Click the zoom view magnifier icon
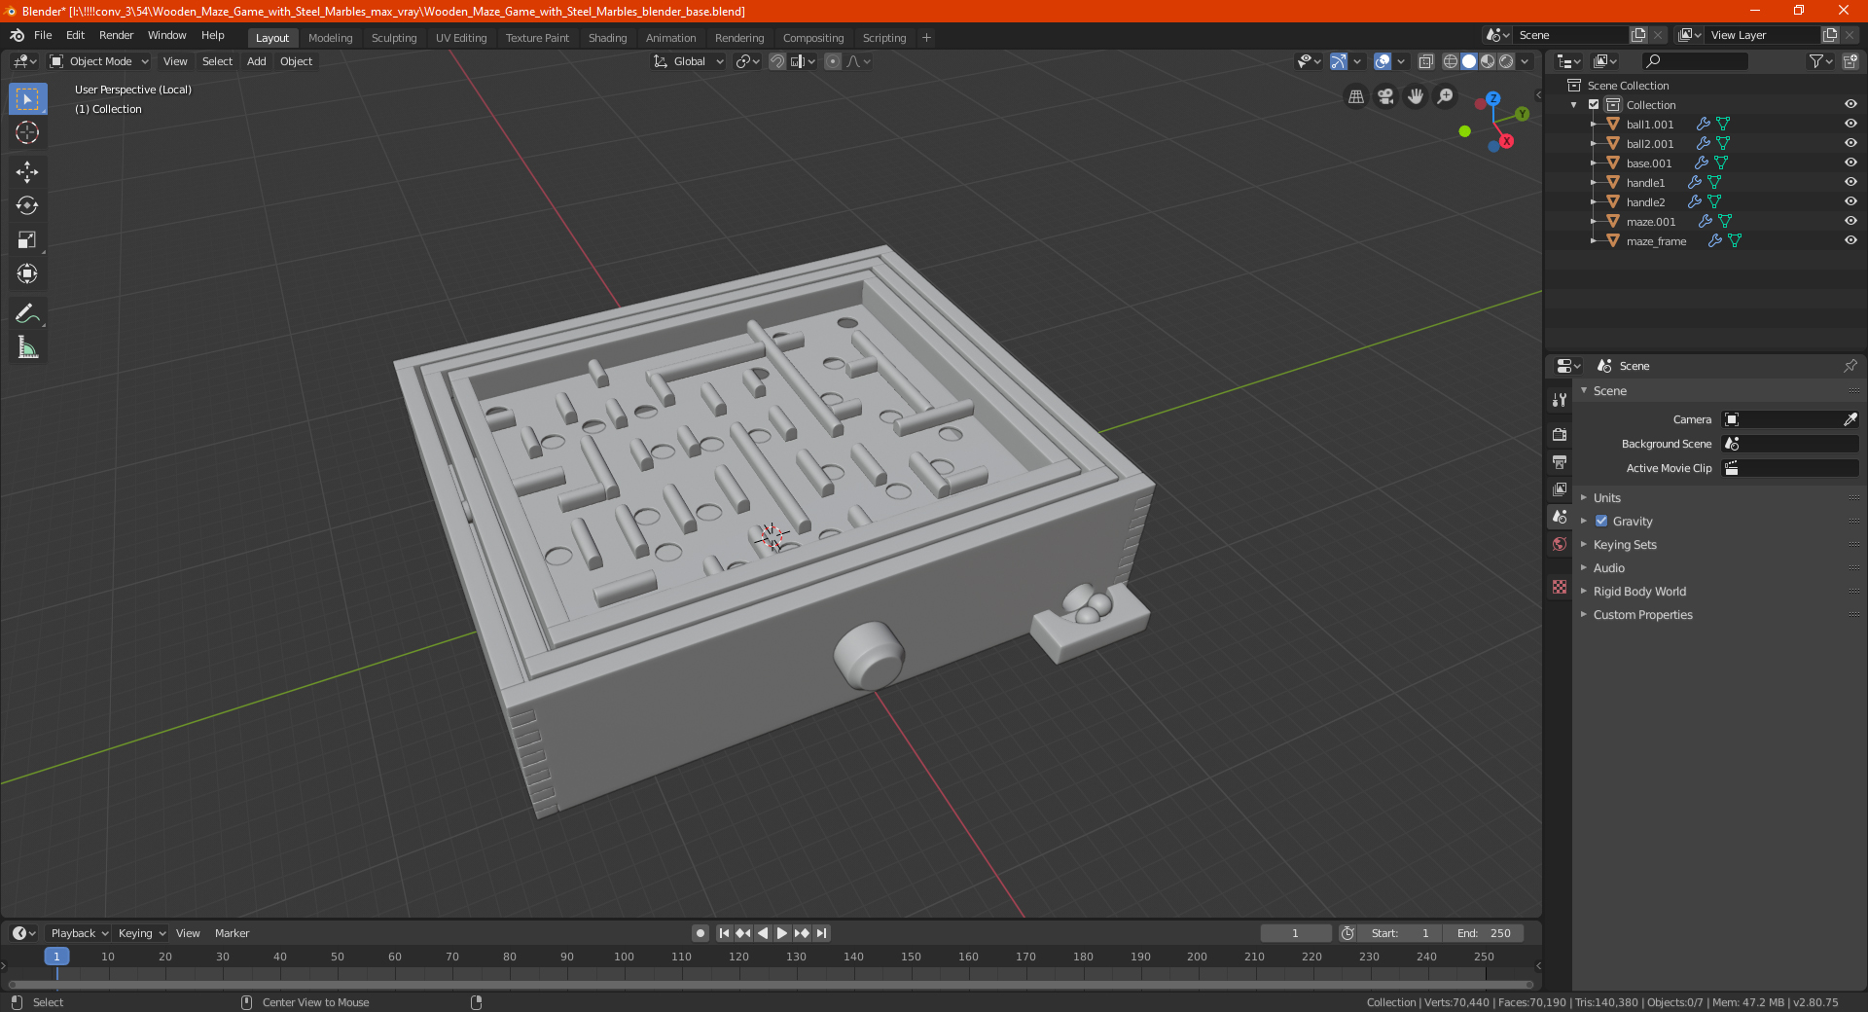The height and width of the screenshot is (1012, 1868). [1446, 96]
